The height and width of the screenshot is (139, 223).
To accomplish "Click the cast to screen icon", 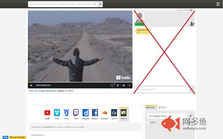I will click(111, 85).
